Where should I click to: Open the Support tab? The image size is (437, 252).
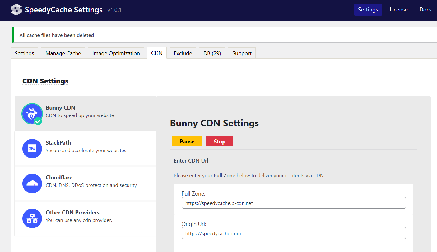click(242, 53)
